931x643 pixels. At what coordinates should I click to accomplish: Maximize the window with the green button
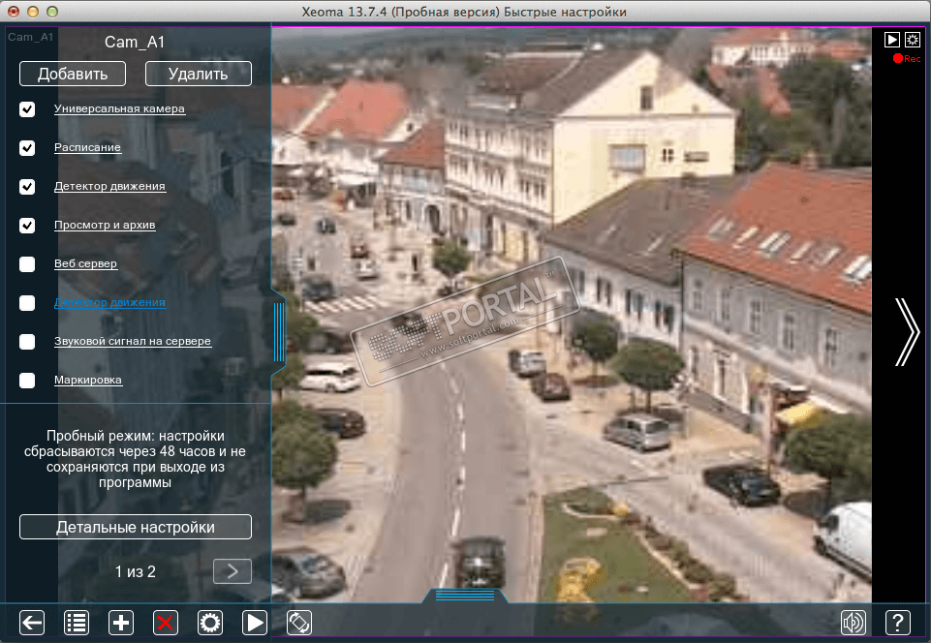click(x=52, y=12)
